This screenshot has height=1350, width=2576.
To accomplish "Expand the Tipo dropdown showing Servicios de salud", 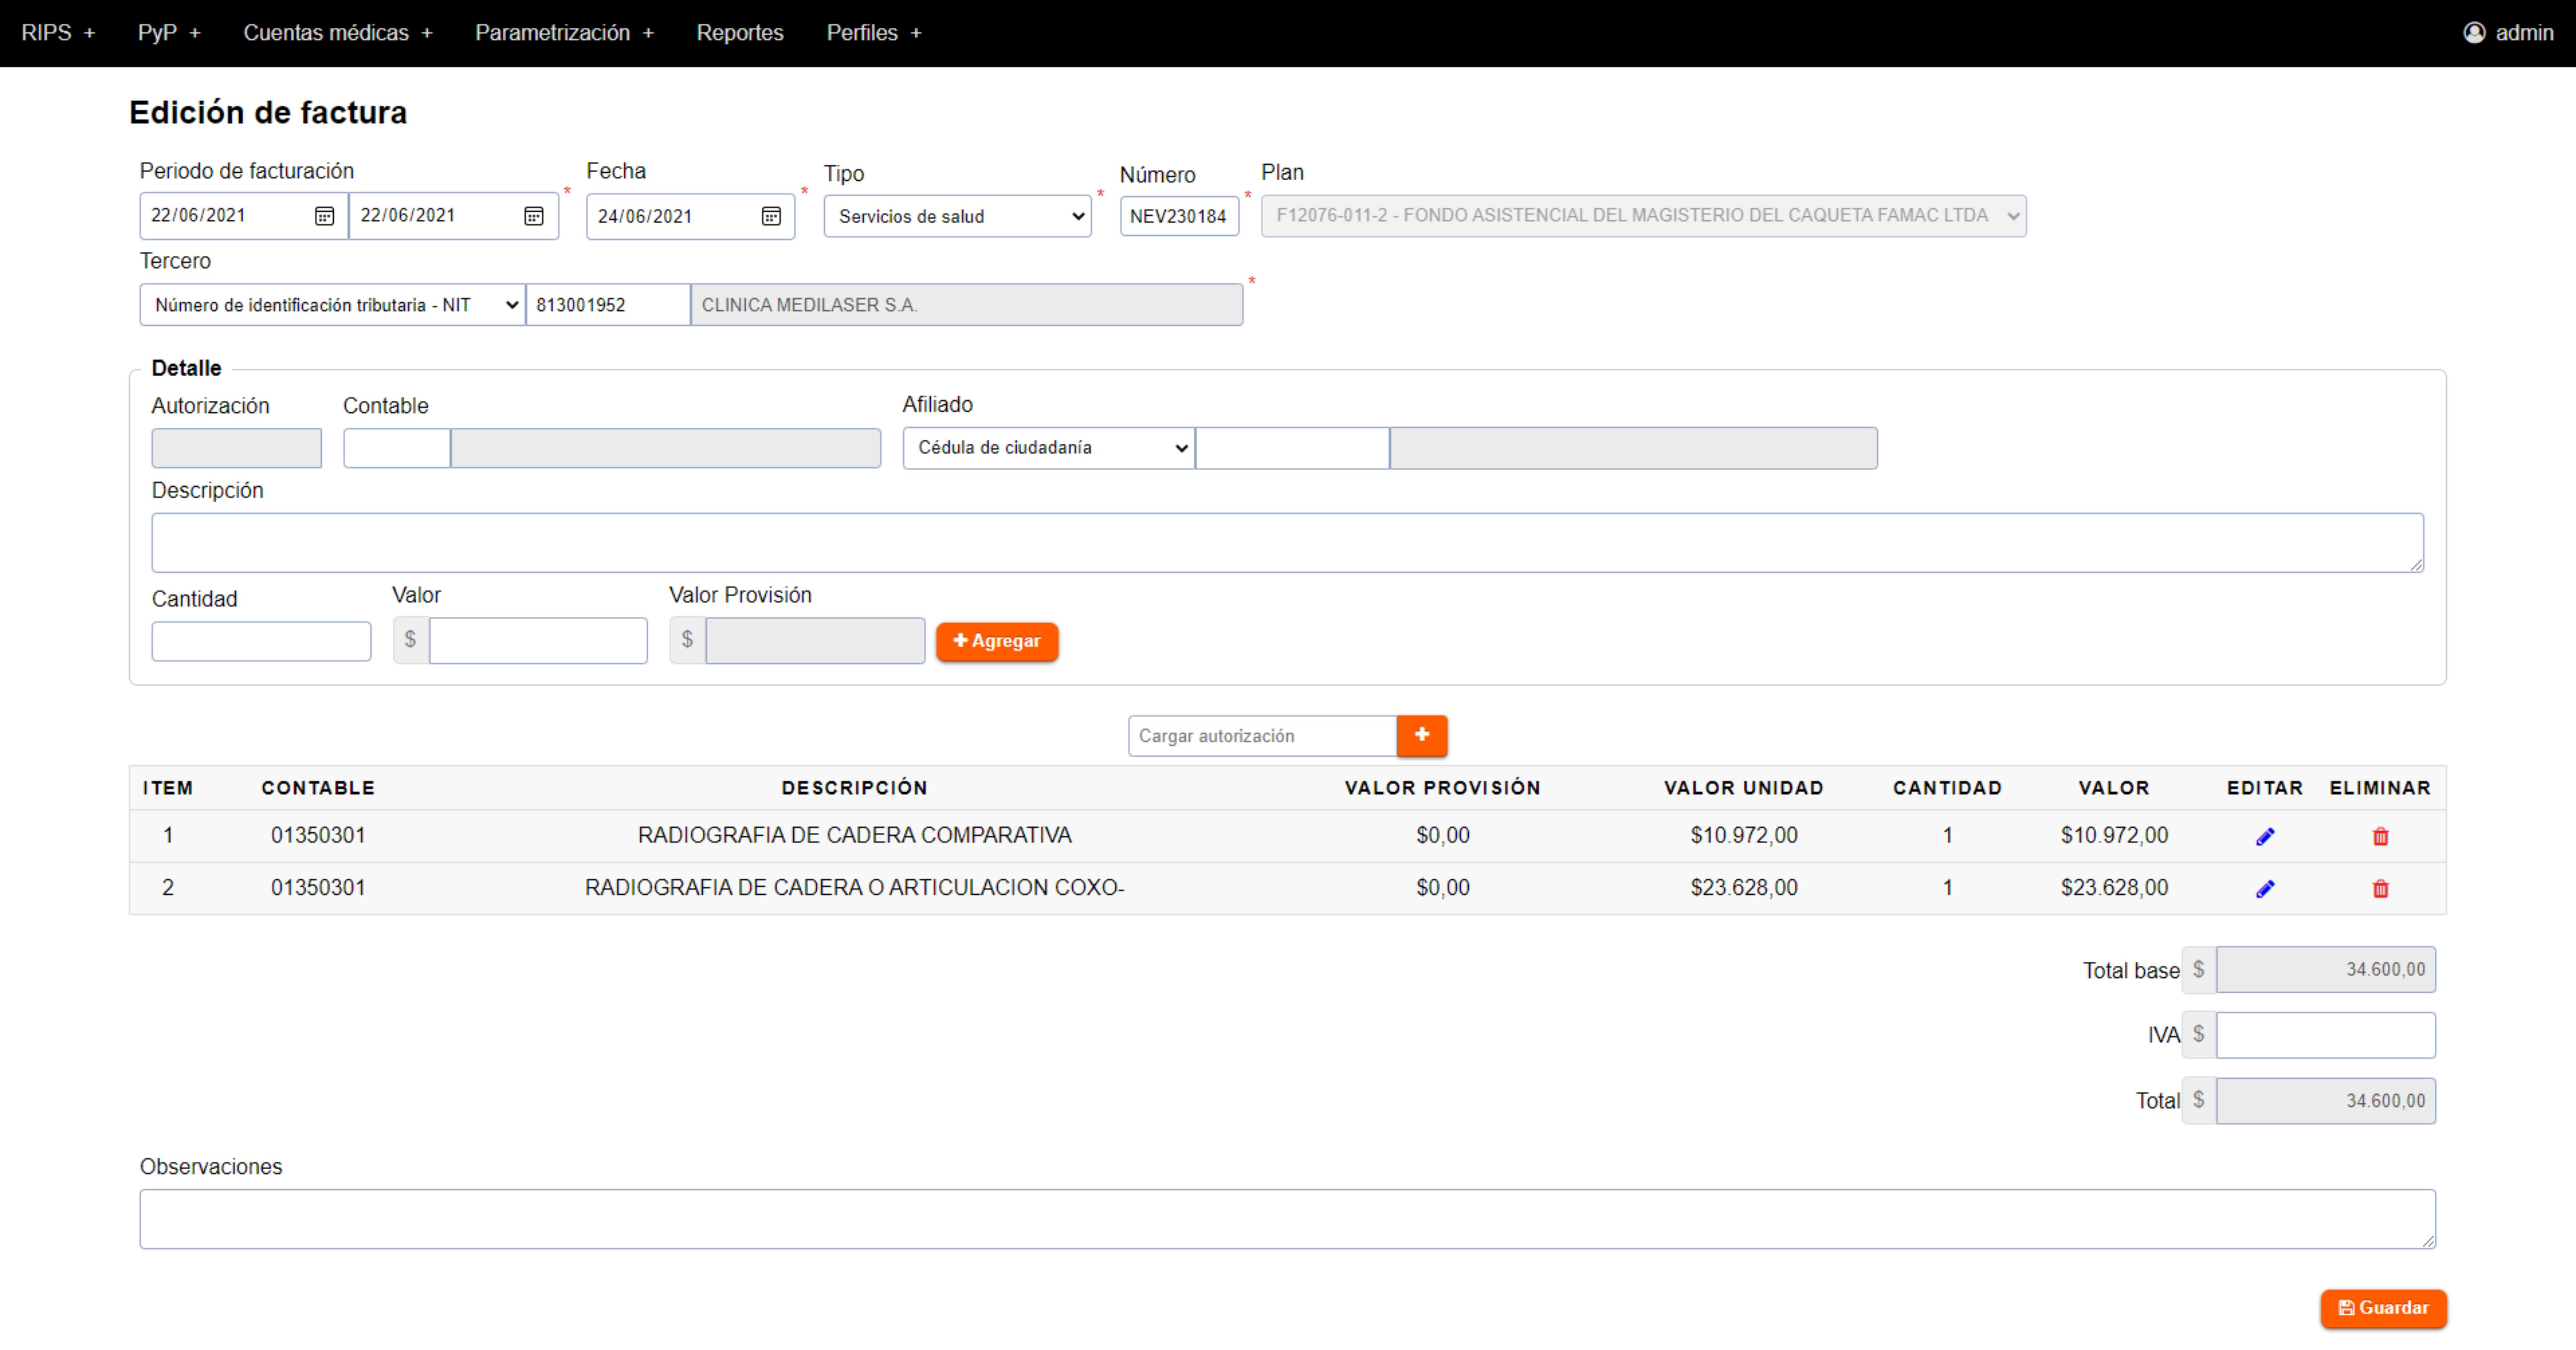I will 957,216.
